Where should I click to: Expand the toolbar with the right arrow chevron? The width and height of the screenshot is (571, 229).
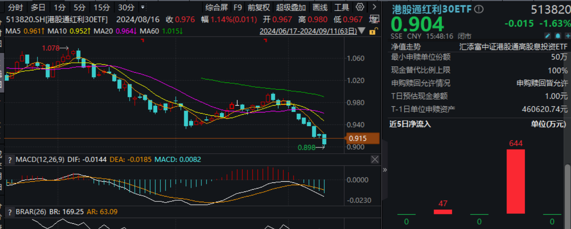tap(374, 7)
